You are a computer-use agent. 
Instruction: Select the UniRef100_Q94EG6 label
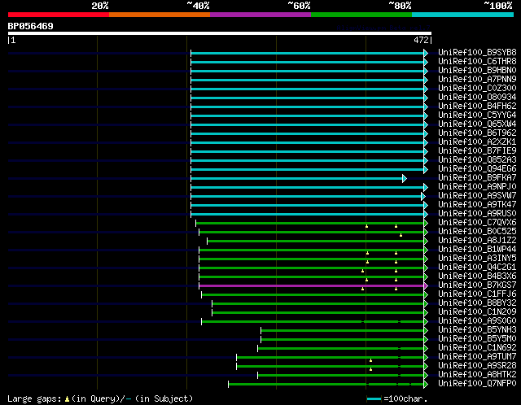coord(477,169)
